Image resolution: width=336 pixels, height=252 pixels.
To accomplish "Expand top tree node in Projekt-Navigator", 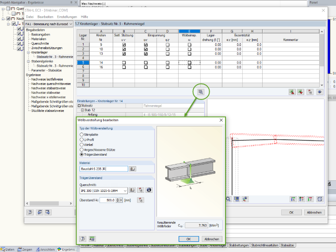I will [x=3, y=9].
